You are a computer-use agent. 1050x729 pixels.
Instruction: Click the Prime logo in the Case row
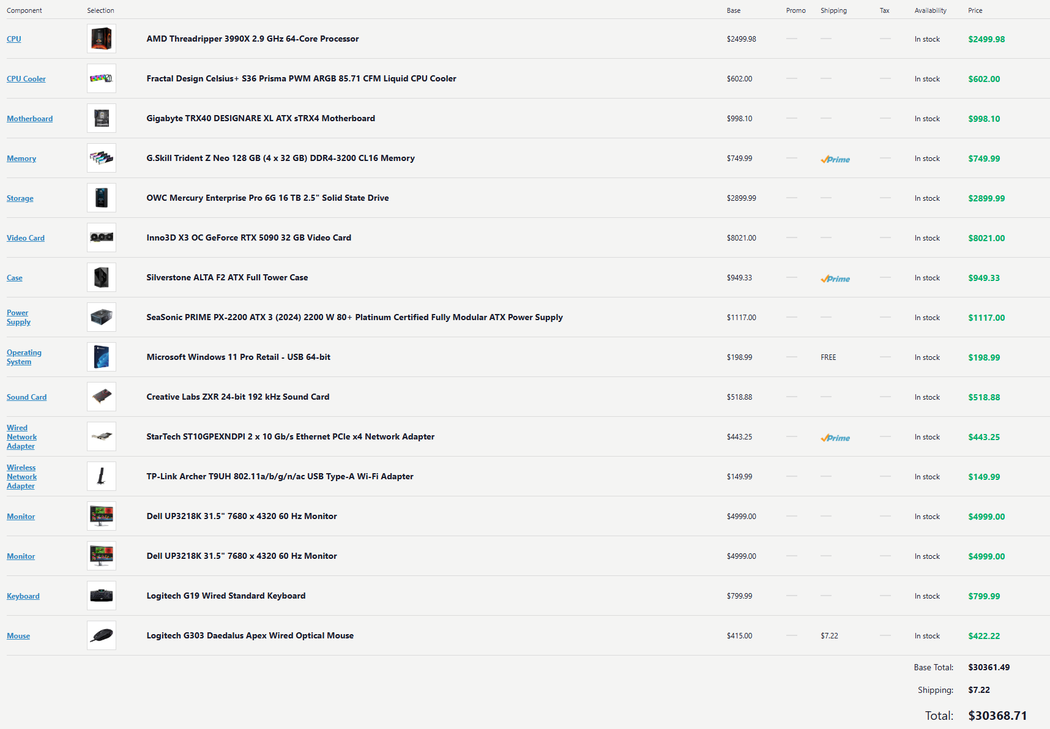[835, 279]
